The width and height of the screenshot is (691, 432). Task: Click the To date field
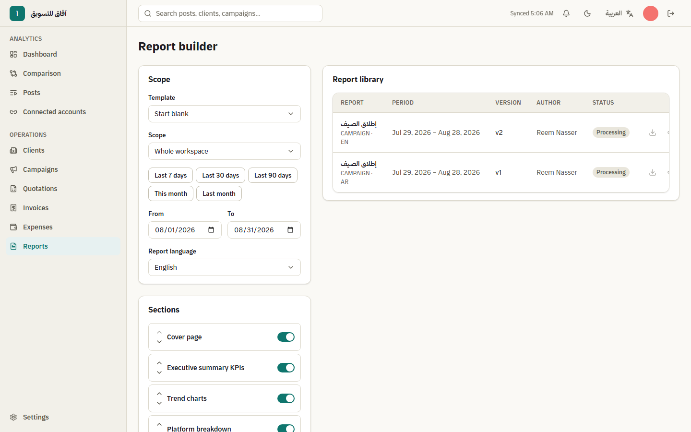point(264,230)
